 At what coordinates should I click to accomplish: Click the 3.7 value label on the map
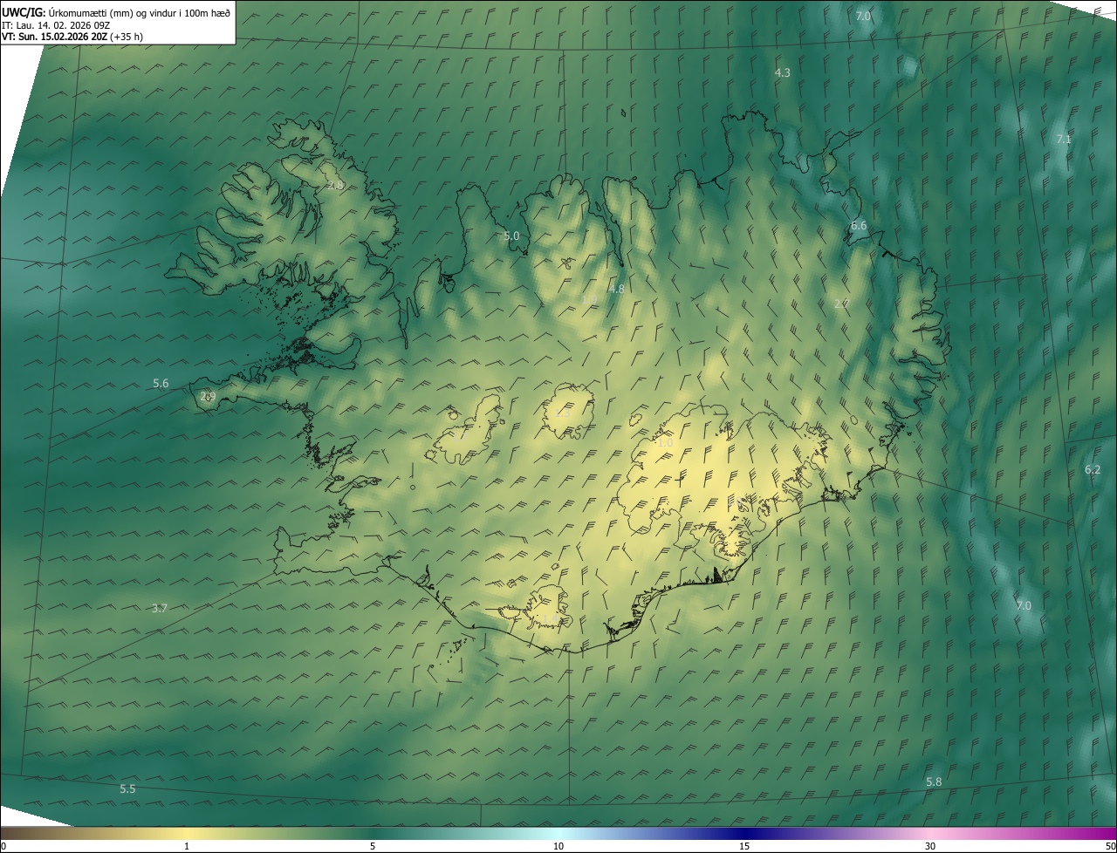(159, 608)
